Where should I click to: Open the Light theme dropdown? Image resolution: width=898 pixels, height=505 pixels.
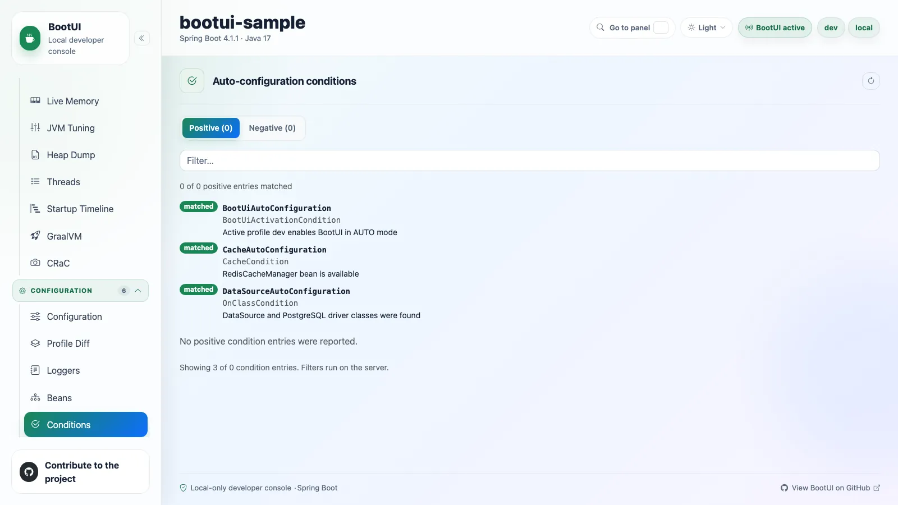coord(707,27)
